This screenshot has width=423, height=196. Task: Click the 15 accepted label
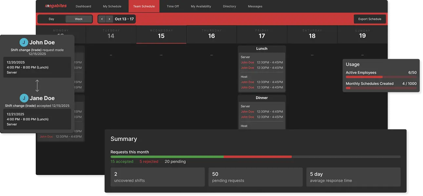[x=122, y=162]
